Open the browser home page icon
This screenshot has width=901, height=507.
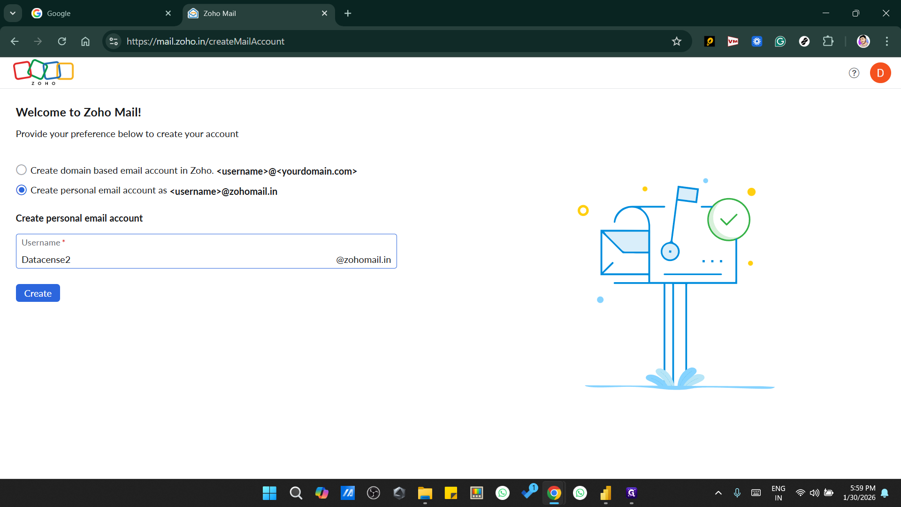point(85,41)
